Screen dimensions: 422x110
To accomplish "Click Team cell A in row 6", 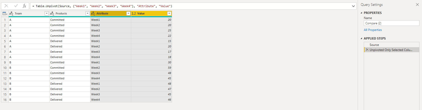I will [x=29, y=46].
